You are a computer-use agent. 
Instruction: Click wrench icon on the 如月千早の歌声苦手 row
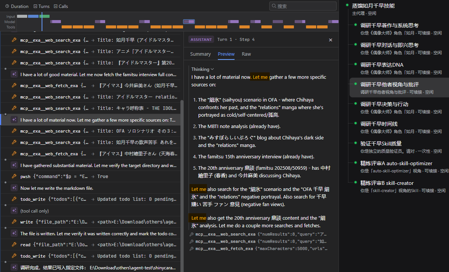[14, 142]
